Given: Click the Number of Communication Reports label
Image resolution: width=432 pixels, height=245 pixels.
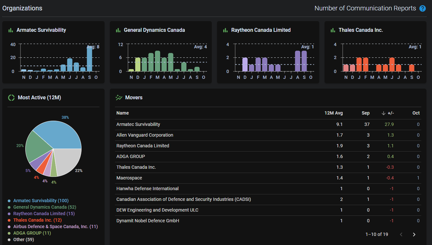Looking at the screenshot, I should click(365, 8).
